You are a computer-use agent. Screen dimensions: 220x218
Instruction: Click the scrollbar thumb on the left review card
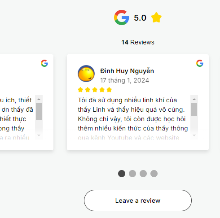click(x=39, y=111)
